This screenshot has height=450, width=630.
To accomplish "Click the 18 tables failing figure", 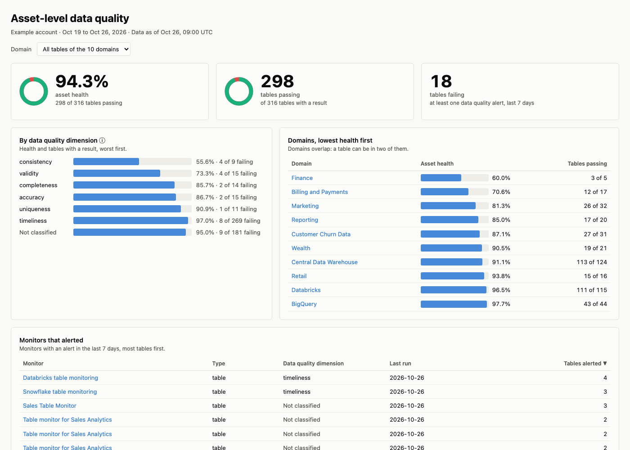I will [x=441, y=81].
